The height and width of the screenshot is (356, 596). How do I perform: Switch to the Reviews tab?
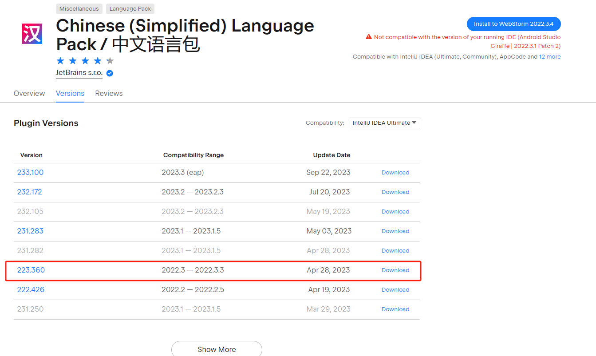(x=109, y=93)
